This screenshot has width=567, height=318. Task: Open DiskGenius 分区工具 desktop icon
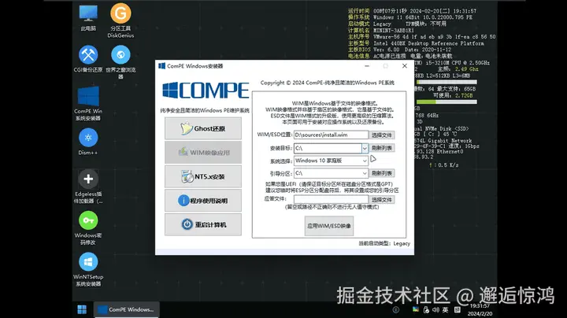point(120,20)
